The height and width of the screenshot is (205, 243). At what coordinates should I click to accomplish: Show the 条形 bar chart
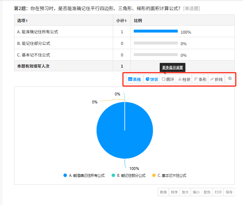pos(200,79)
